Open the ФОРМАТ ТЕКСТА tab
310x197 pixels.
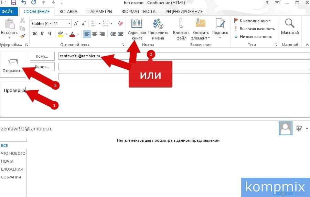139,11
